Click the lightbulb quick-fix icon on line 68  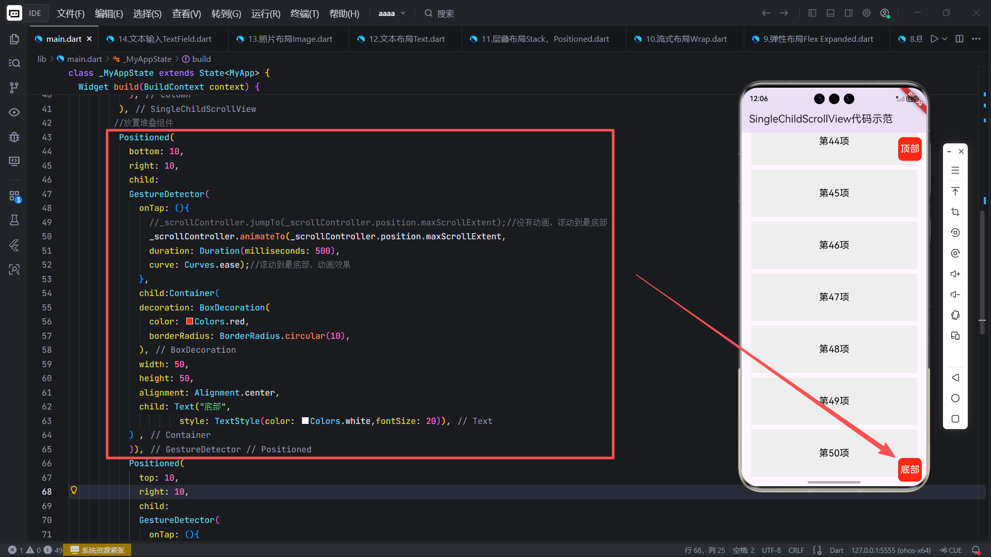tap(74, 490)
